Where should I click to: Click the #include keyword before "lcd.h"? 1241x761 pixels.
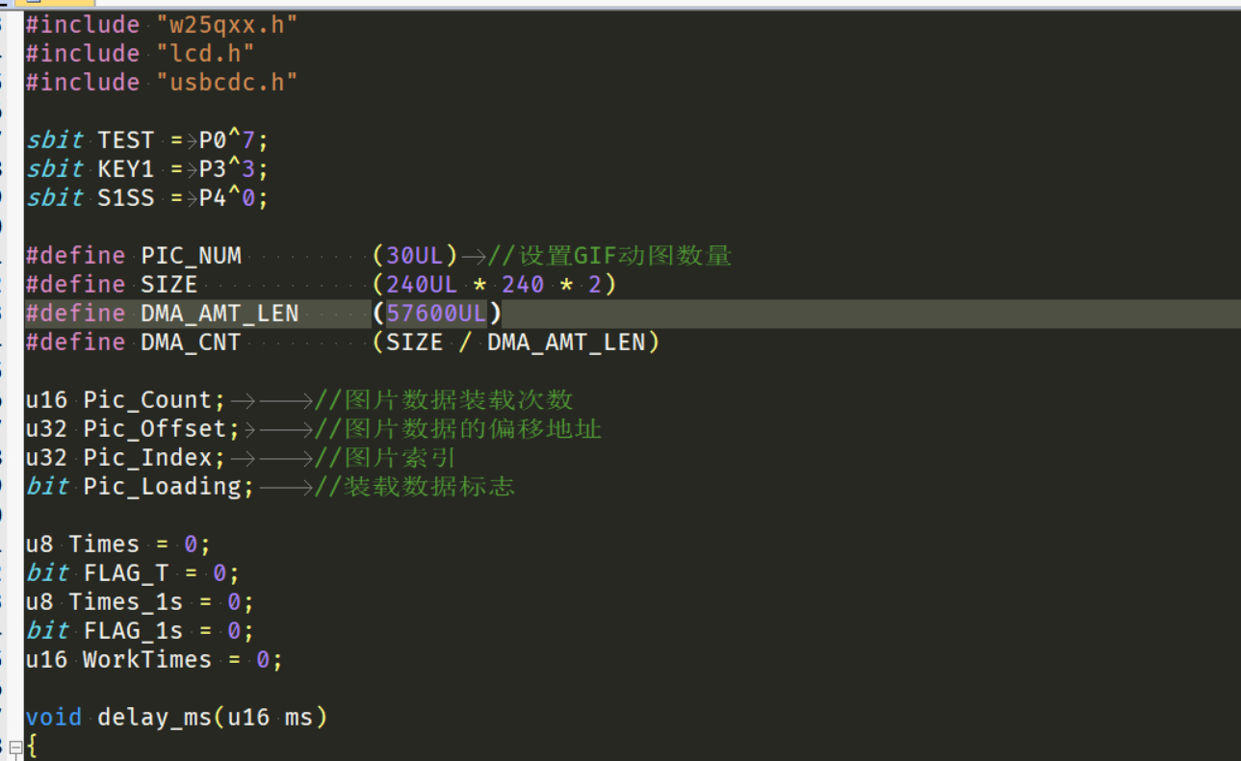point(83,54)
